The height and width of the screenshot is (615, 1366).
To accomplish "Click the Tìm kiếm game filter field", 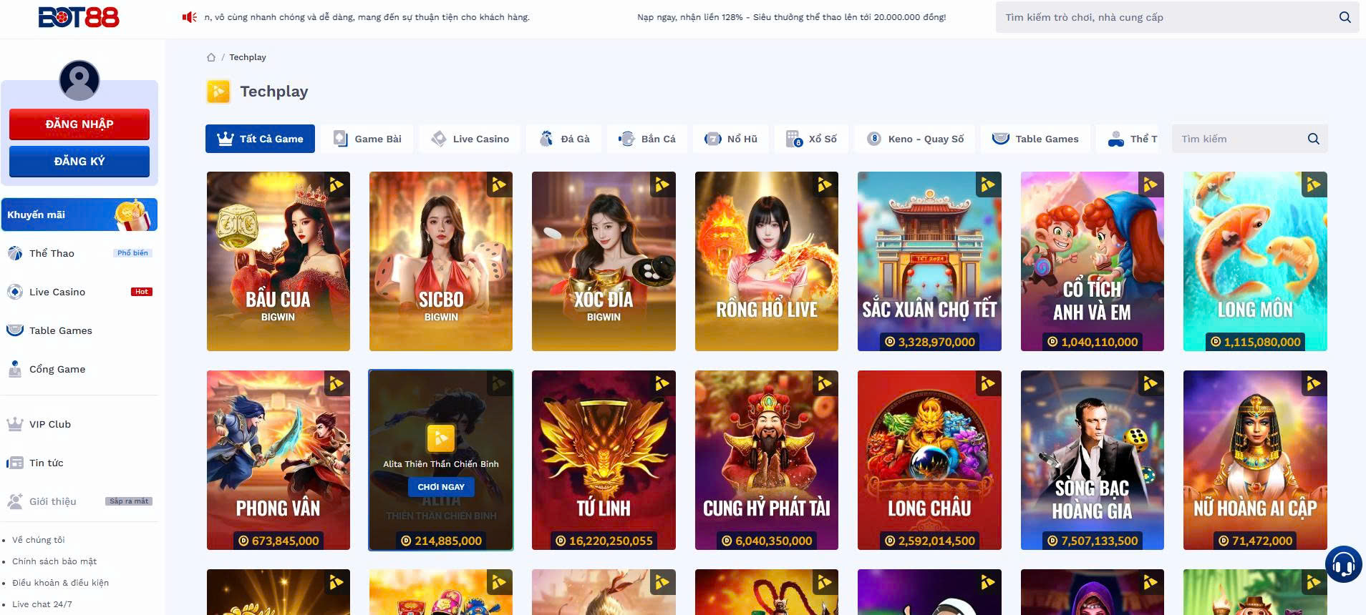I will click(x=1239, y=139).
